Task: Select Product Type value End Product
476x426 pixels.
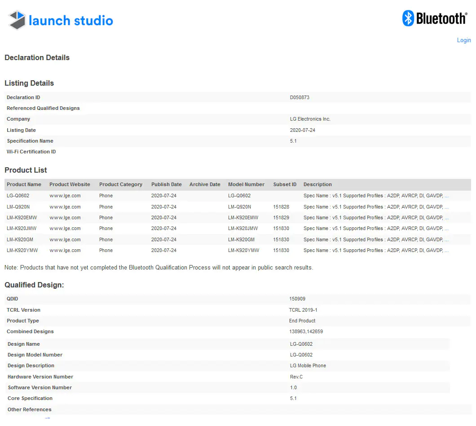Action: coord(302,321)
